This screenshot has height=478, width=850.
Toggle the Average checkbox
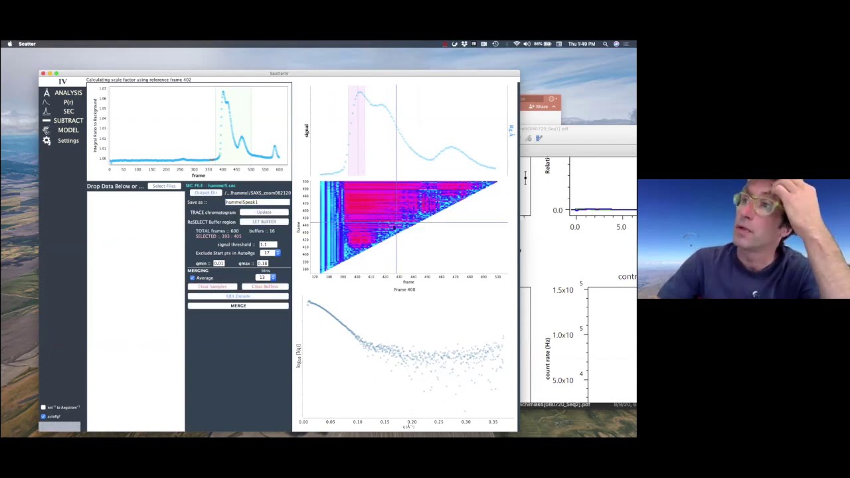click(x=193, y=278)
